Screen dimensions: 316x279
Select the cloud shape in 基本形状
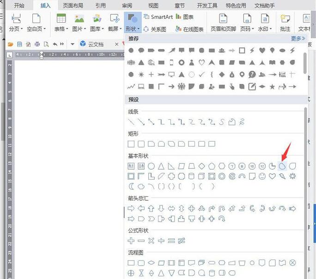click(141, 186)
